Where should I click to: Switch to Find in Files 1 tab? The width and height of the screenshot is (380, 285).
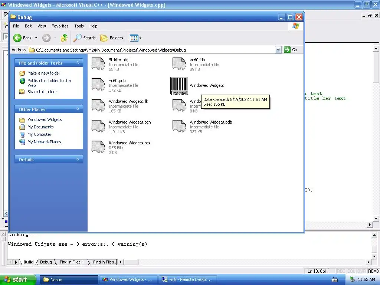click(72, 262)
